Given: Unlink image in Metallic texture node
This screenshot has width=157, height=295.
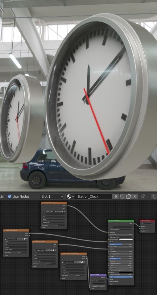Looking at the screenshot, I should tap(27, 239).
